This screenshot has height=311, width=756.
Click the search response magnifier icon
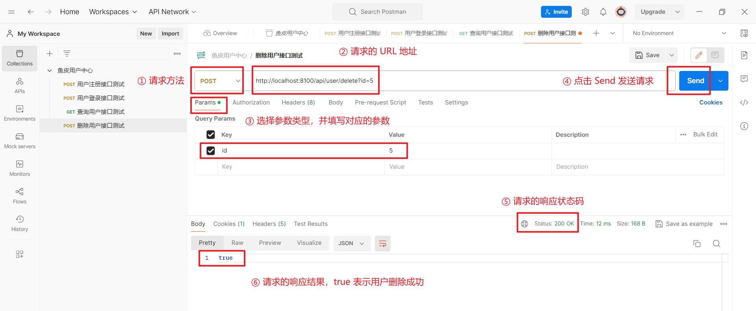pos(716,244)
